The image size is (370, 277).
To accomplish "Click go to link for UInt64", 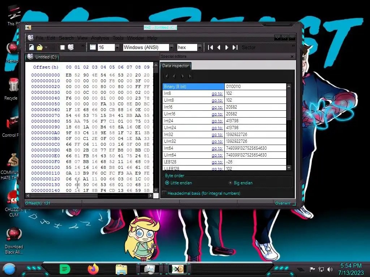I will (217, 155).
